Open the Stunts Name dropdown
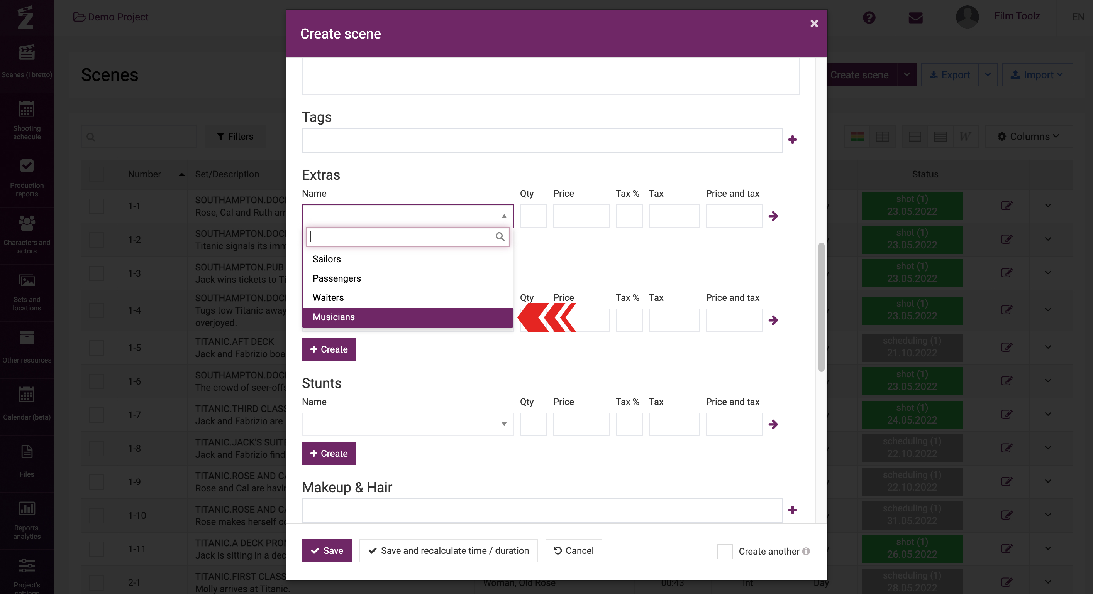Screen dimensions: 1093x594 pyautogui.click(x=407, y=424)
